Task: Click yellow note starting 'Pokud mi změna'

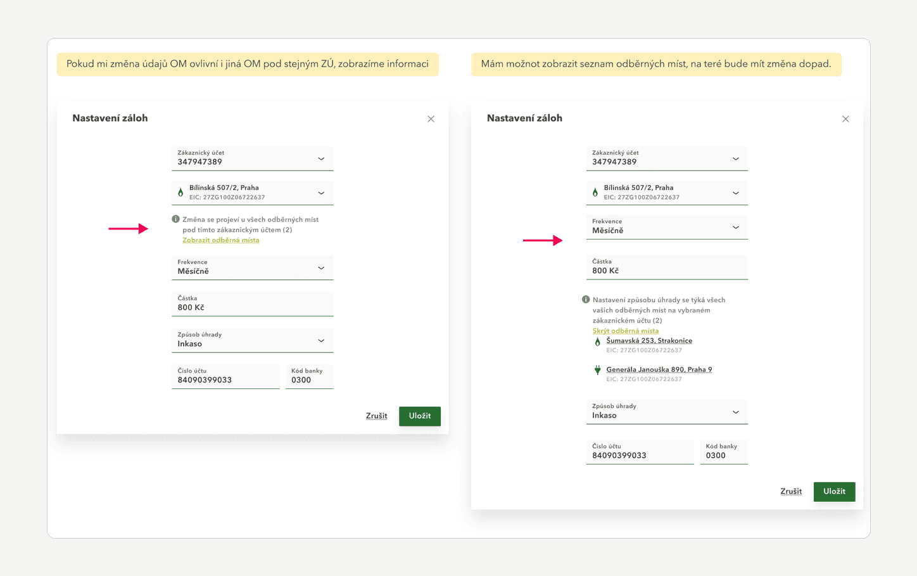Action: (248, 64)
